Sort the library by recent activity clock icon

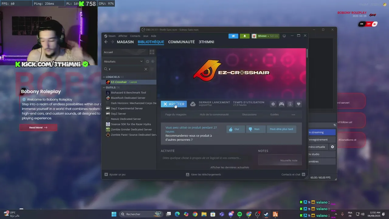147,61
